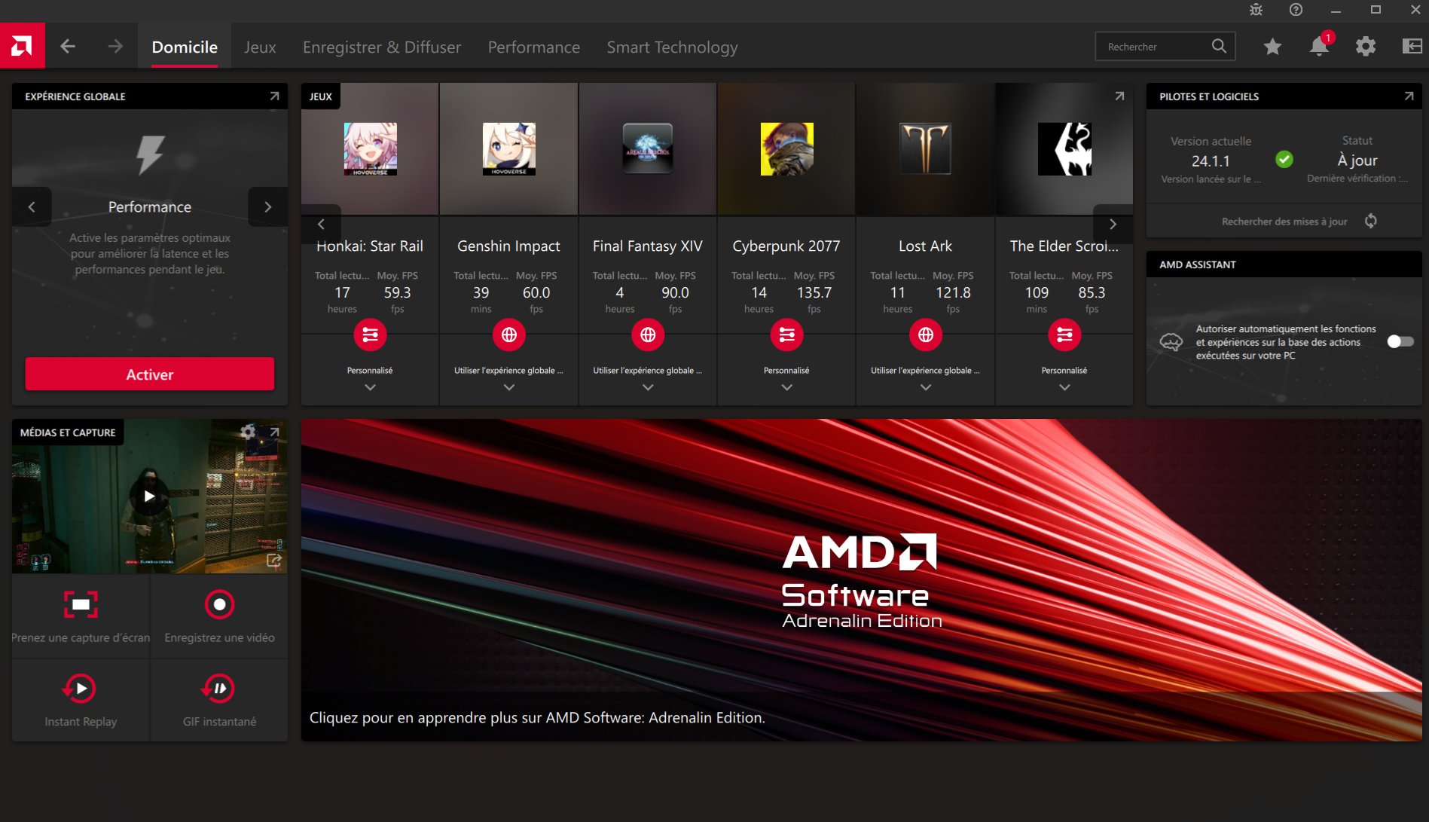The width and height of the screenshot is (1429, 822).
Task: Click the search magnifier icon
Action: tap(1219, 46)
